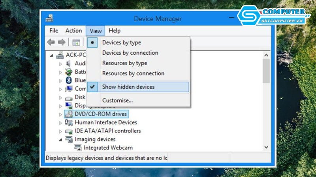Click the scrollbar up arrow
Image resolution: width=316 pixels, height=177 pixels.
click(266, 55)
